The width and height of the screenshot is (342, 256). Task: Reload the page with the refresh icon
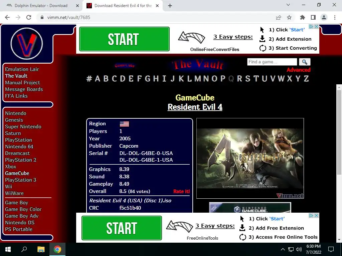coord(29,17)
